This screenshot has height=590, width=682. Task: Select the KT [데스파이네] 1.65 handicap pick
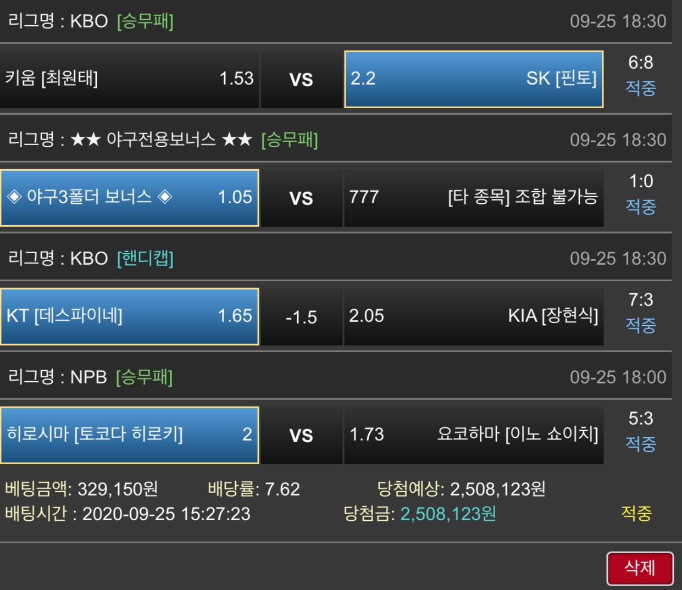pos(129,316)
